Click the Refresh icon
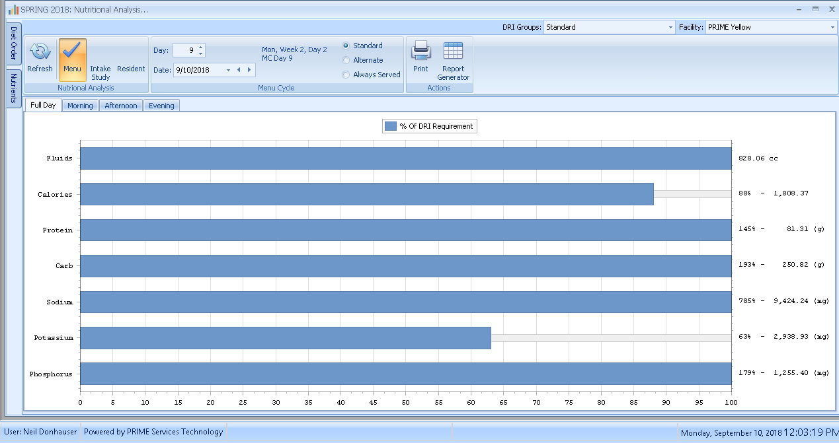This screenshot has height=443, width=839. tap(40, 51)
